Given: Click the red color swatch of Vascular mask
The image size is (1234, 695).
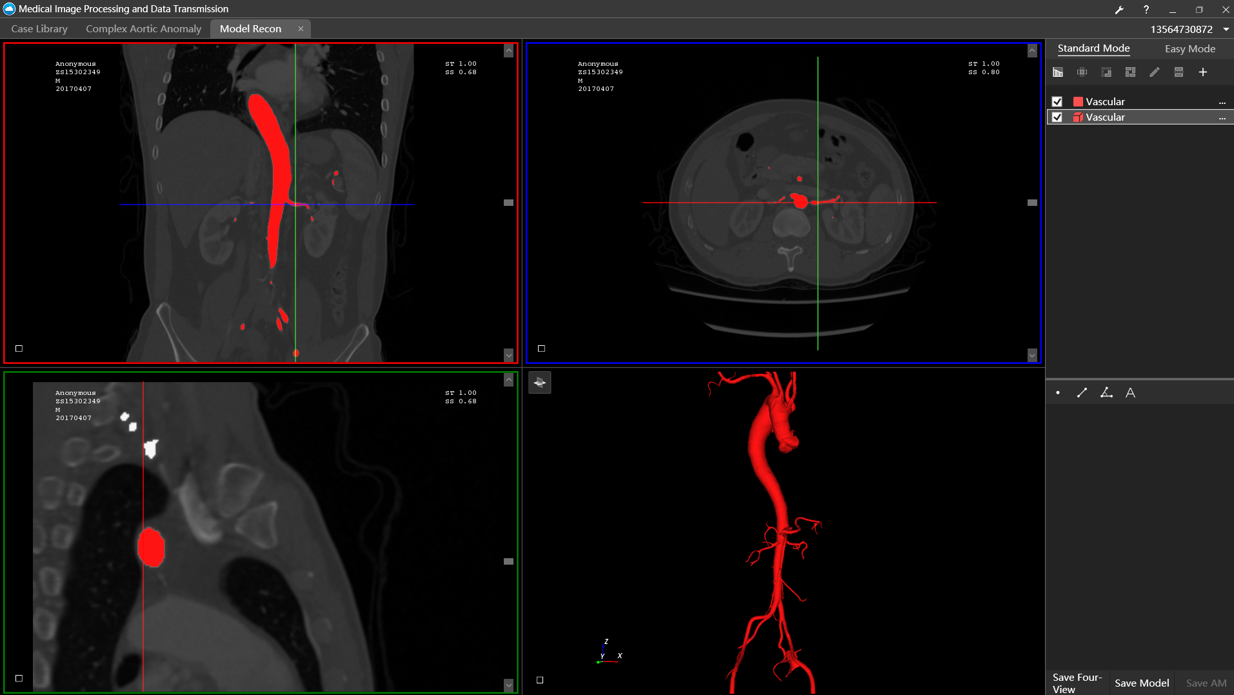Looking at the screenshot, I should 1078,102.
